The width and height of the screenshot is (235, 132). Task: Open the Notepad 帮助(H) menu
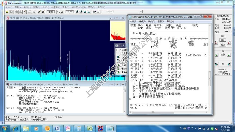pyautogui.click(x=170, y=21)
